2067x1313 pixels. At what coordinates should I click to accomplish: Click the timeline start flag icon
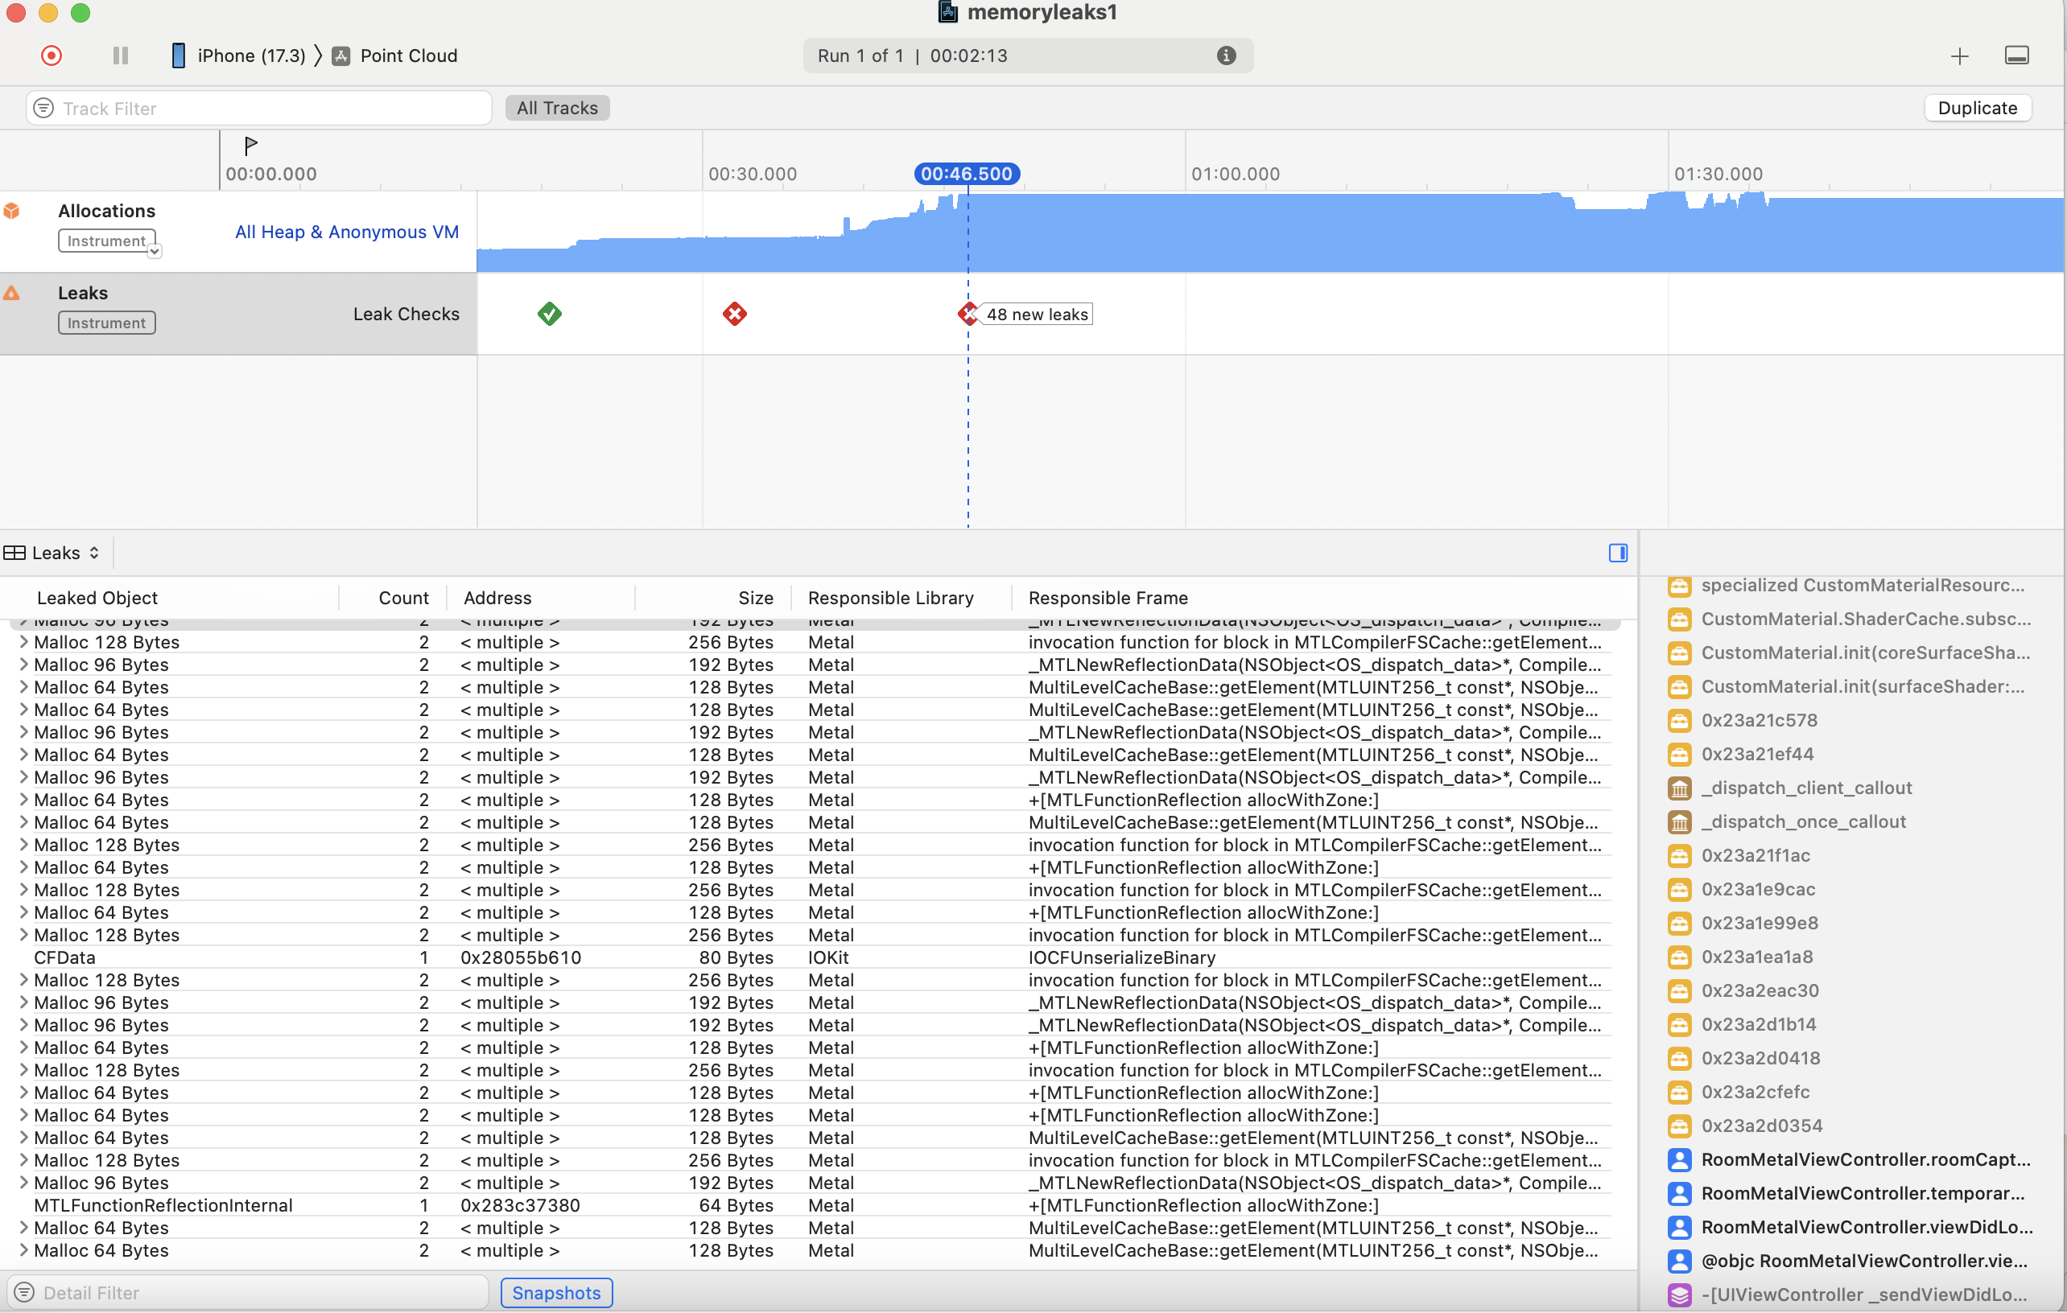[250, 145]
